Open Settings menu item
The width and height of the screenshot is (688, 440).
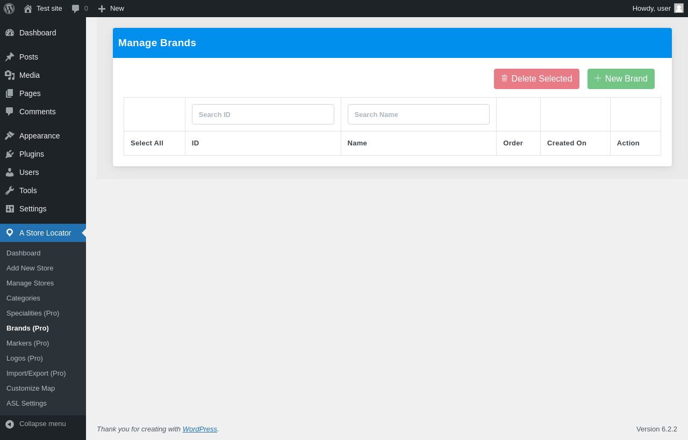[x=43, y=209]
